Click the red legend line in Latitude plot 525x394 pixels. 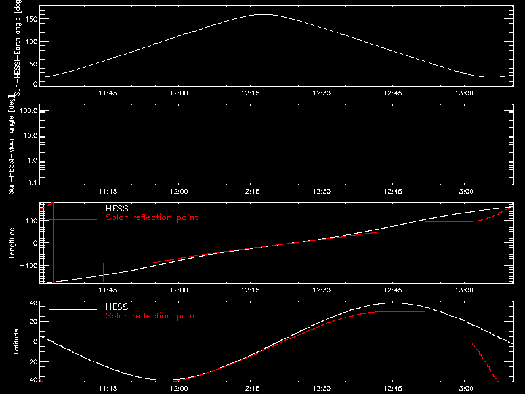click(x=73, y=318)
